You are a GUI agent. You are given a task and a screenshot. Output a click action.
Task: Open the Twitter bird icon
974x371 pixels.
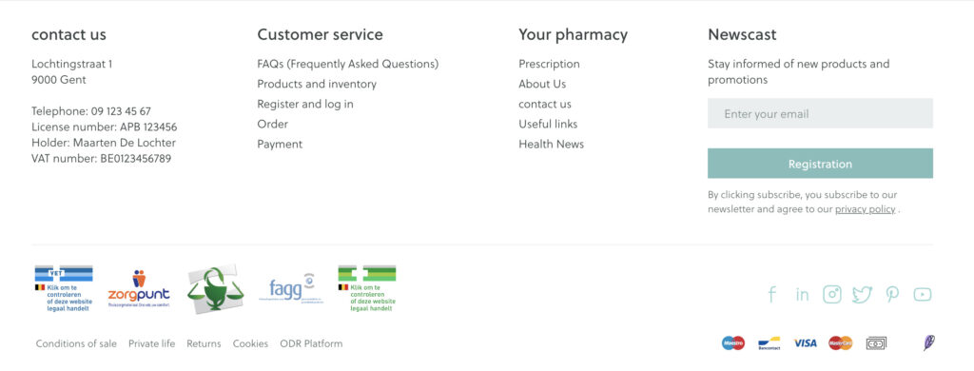[862, 295]
